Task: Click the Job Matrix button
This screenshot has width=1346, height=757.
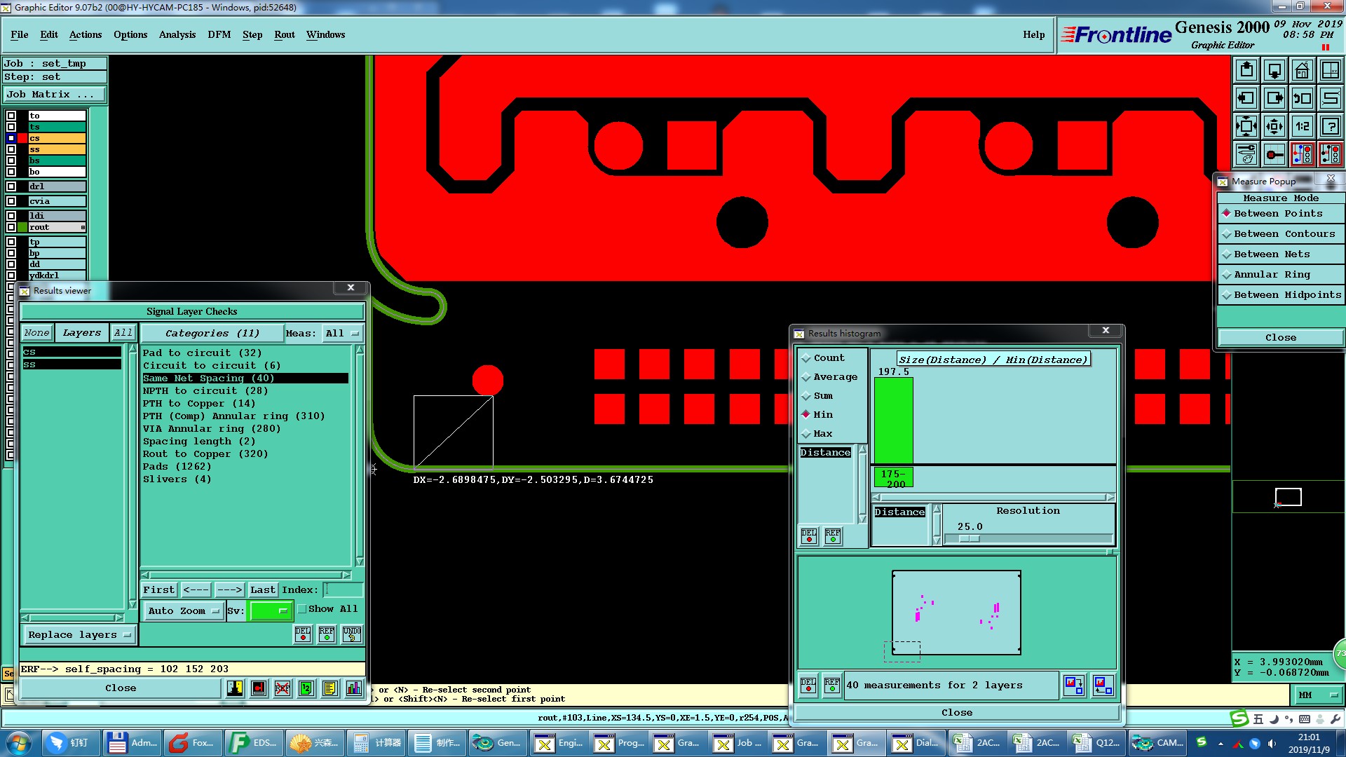Action: click(x=55, y=94)
